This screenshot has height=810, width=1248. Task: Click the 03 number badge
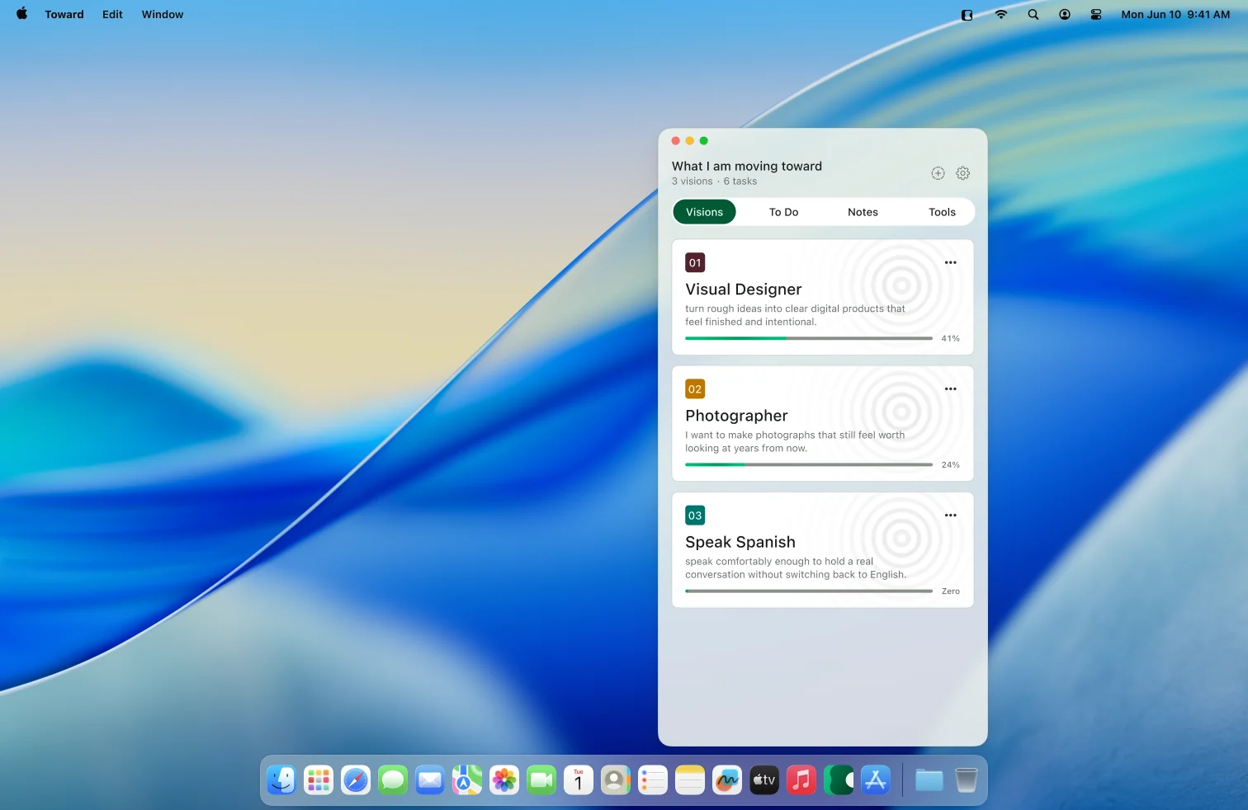[695, 516]
